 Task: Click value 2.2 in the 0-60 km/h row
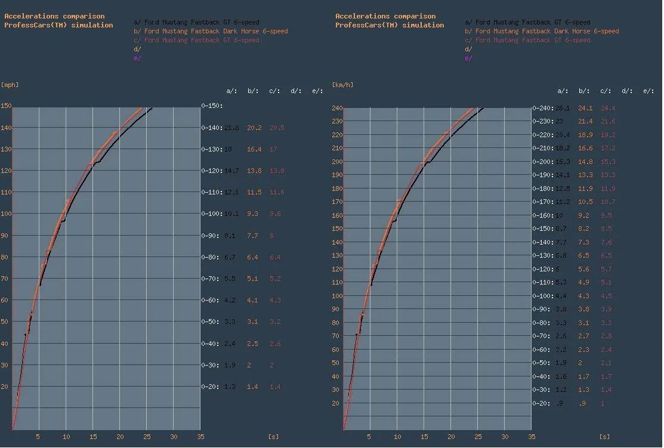561,350
